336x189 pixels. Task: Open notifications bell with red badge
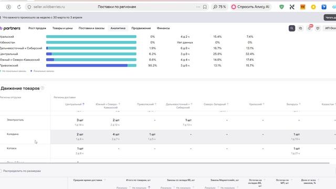click(x=309, y=28)
